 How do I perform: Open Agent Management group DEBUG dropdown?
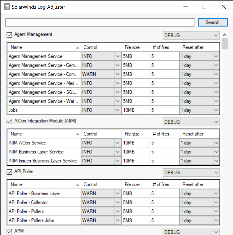[191, 35]
